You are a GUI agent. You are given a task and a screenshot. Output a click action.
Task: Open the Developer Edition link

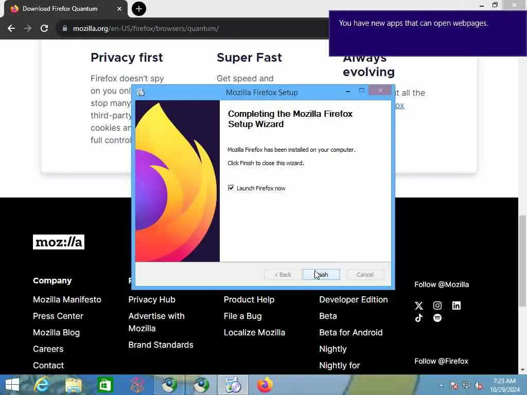click(x=354, y=299)
